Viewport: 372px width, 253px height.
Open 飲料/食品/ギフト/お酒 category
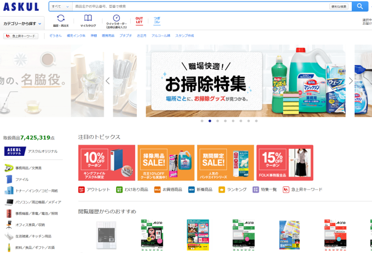(30, 247)
